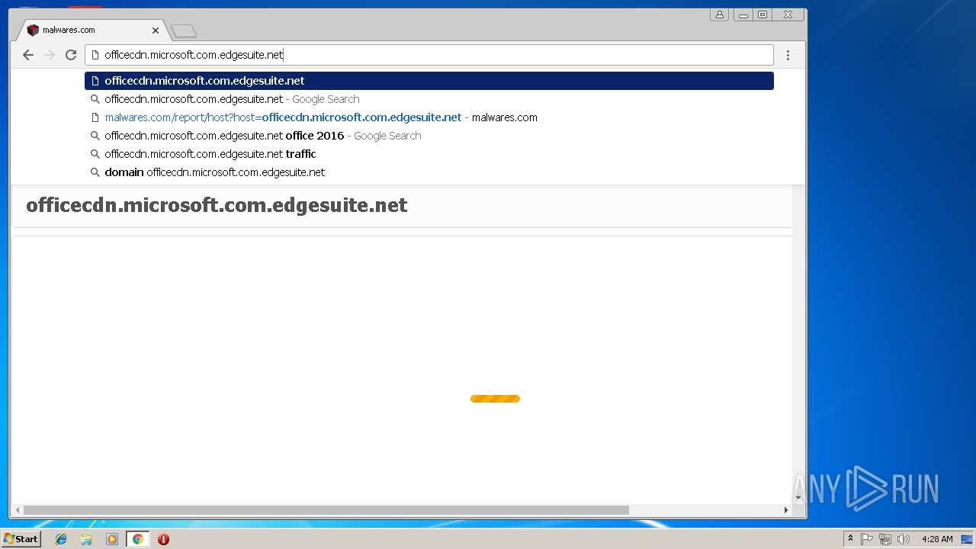Click the Chrome taskbar button
Screen dimensions: 976x549
(x=137, y=539)
